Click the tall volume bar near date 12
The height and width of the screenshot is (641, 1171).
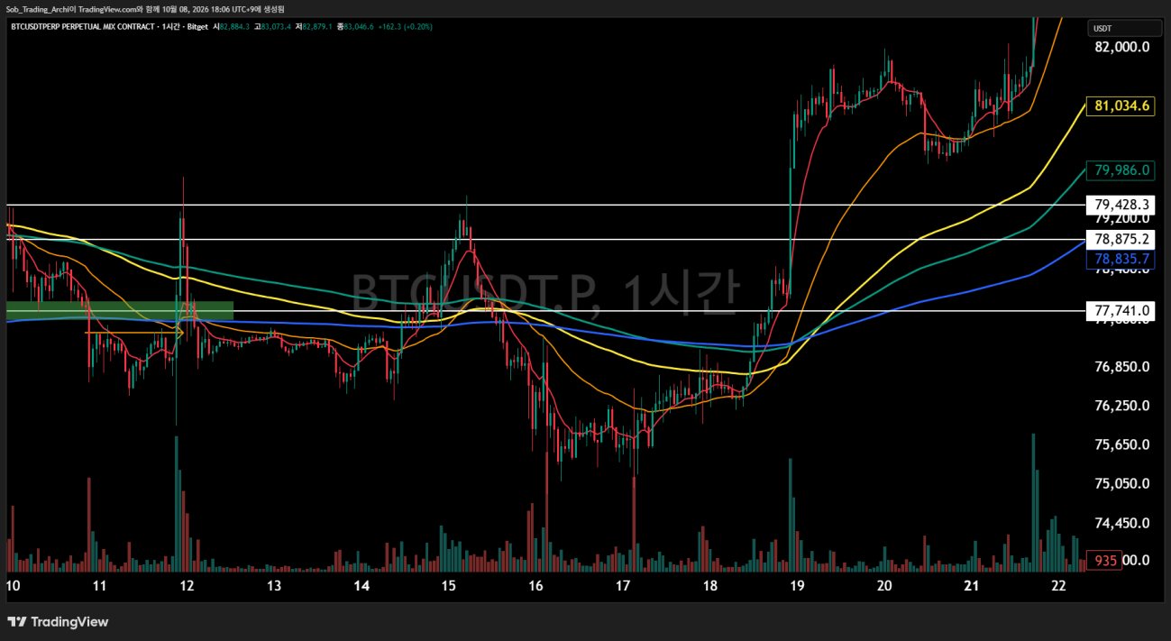177,504
